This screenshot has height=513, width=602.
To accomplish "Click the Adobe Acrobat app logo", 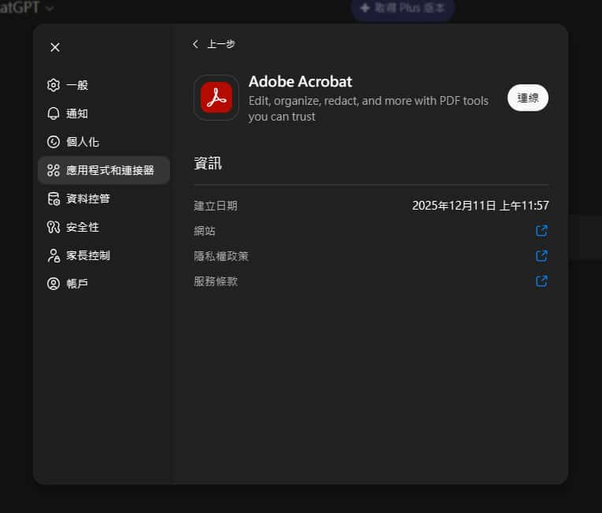I will 216,98.
